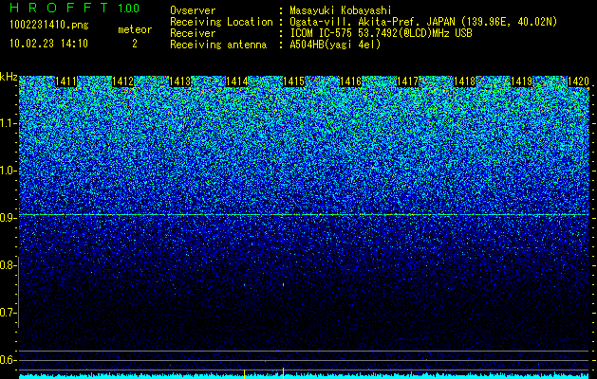Click the A504HB(yagi 4el) antenna value
597x379 pixels.
pos(335,45)
